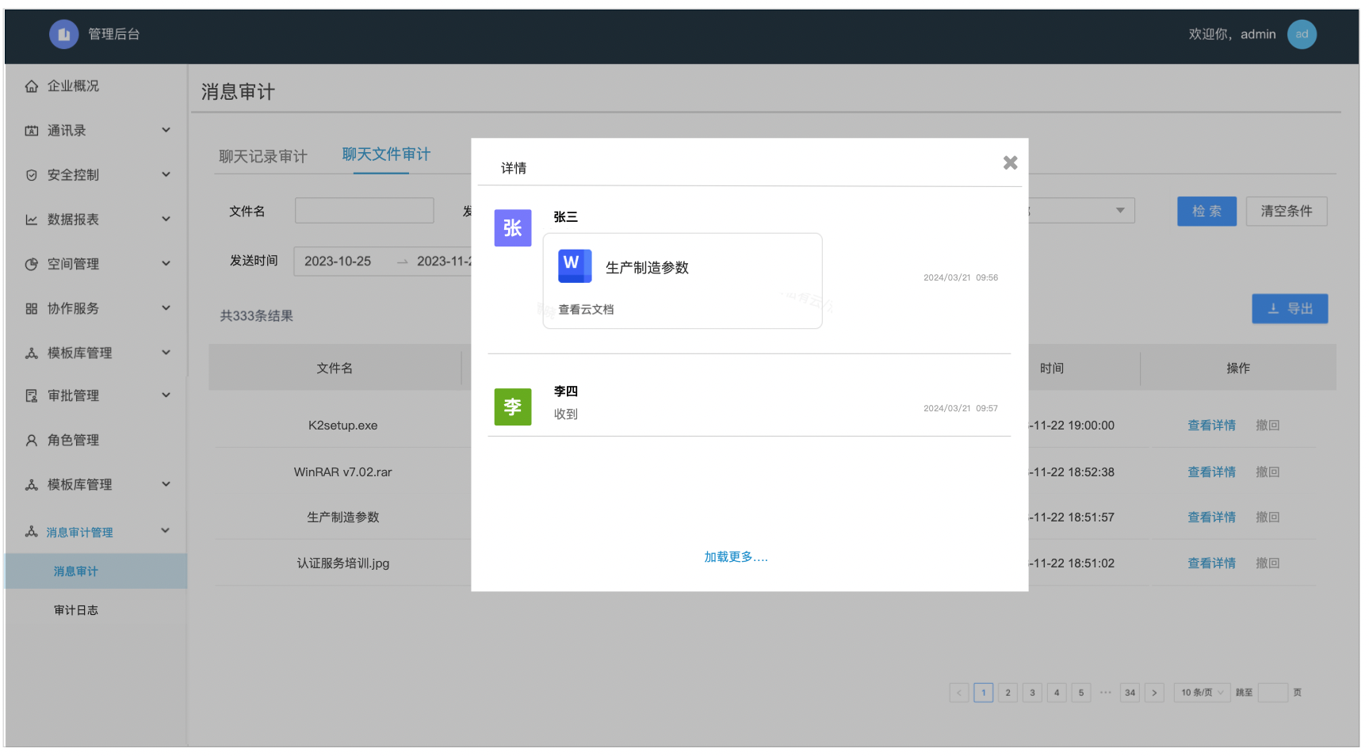Collapse the 消息审计管理 menu chevron
1369x756 pixels.
(x=166, y=530)
